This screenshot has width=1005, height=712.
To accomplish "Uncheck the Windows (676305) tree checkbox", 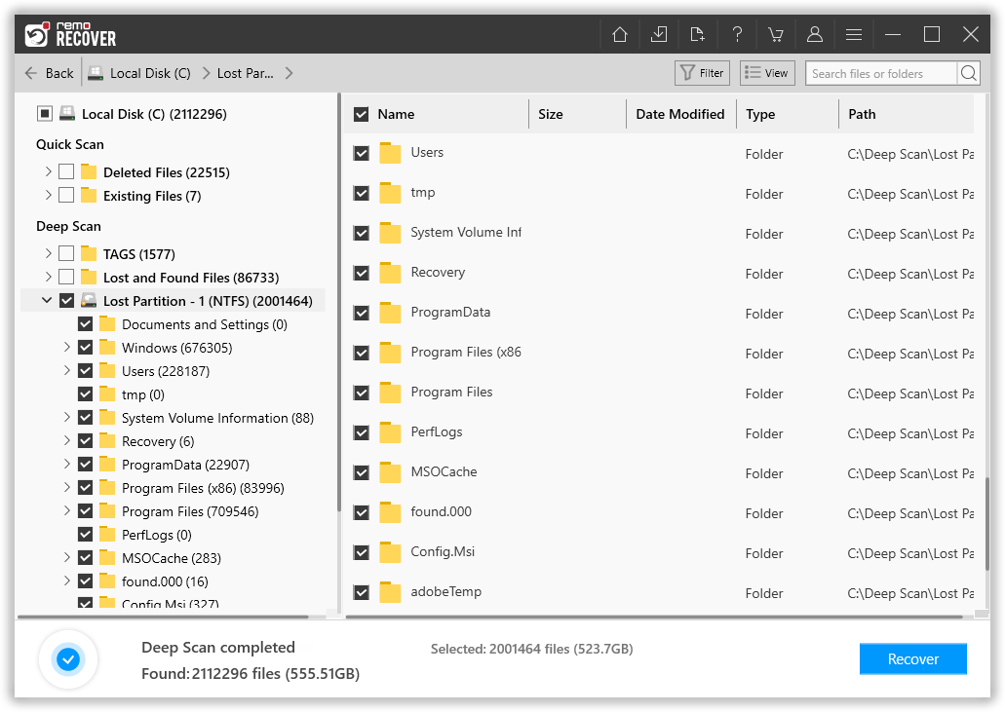I will point(85,347).
